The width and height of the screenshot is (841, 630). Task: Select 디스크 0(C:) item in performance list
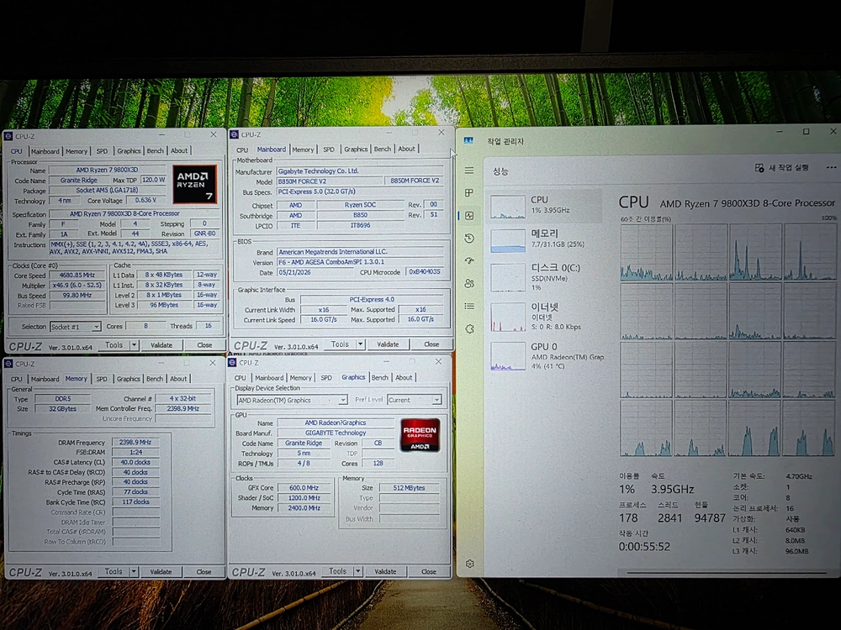click(546, 276)
